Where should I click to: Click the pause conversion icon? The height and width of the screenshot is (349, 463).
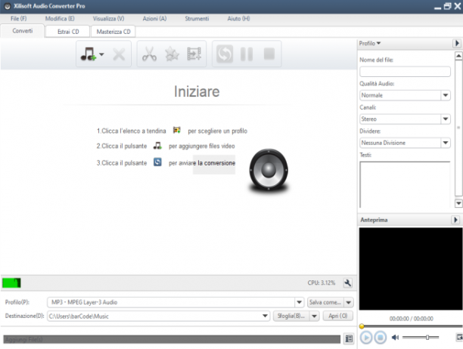[x=247, y=54]
